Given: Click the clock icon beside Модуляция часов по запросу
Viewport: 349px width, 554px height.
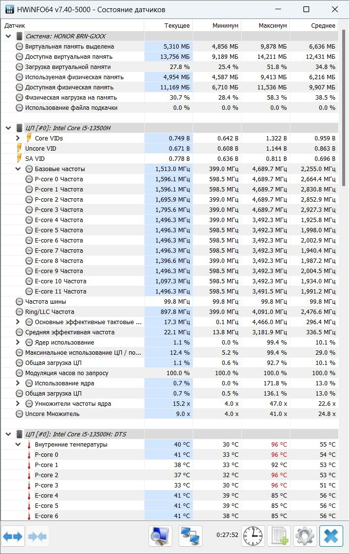Looking at the screenshot, I should coord(19,373).
